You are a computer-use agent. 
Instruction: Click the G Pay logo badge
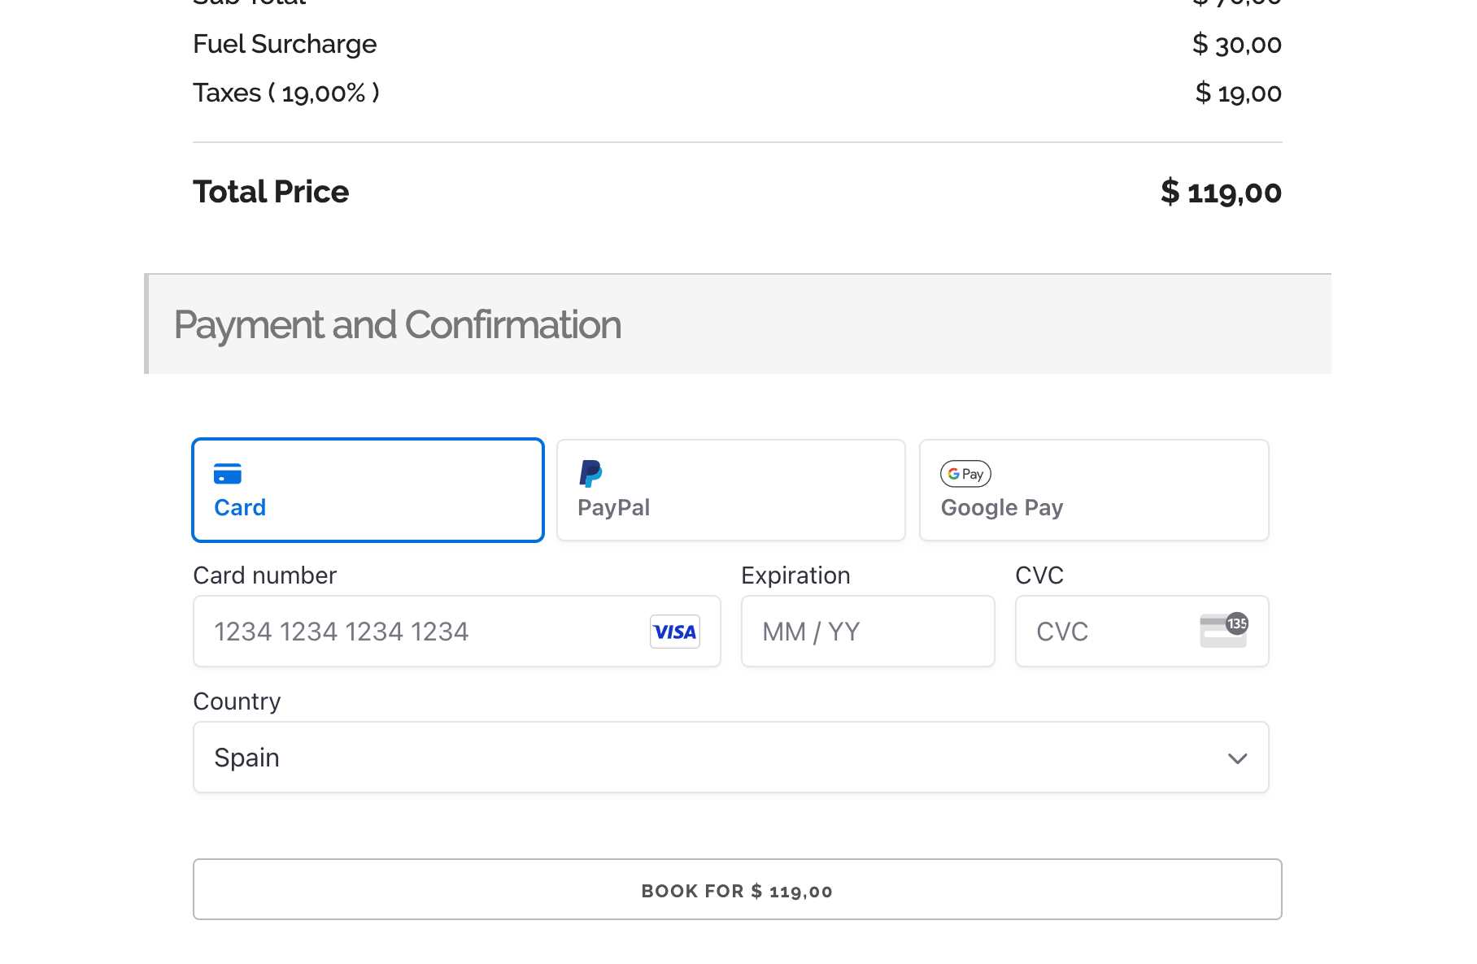point(965,474)
